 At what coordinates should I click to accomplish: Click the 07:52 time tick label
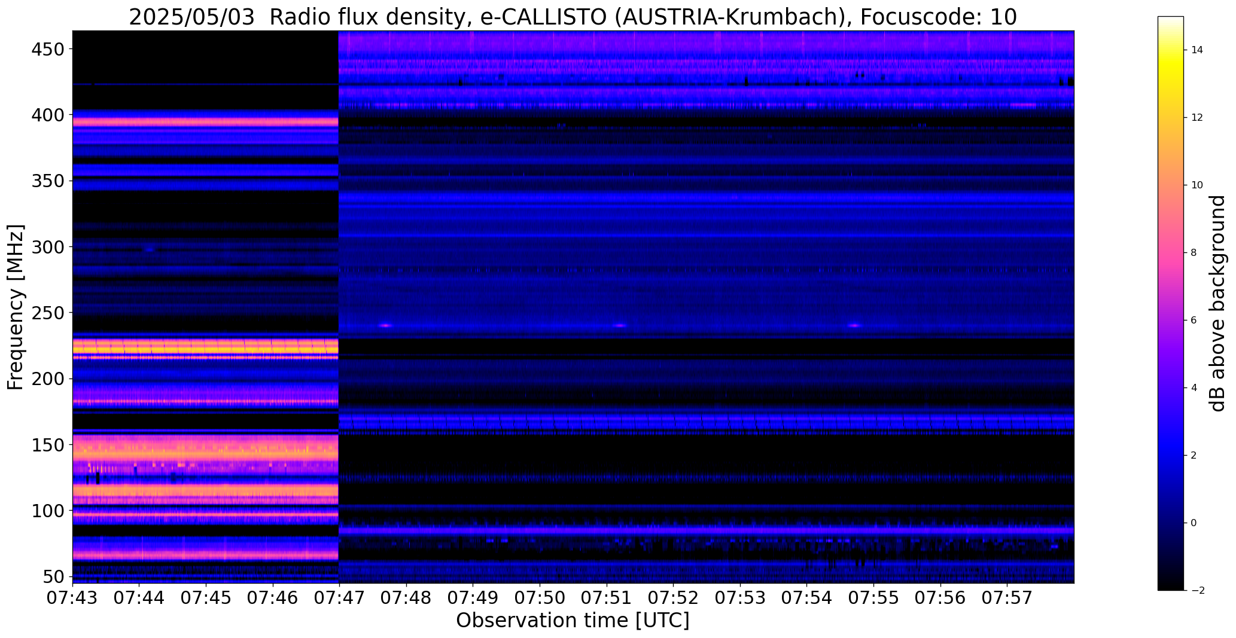tap(674, 597)
